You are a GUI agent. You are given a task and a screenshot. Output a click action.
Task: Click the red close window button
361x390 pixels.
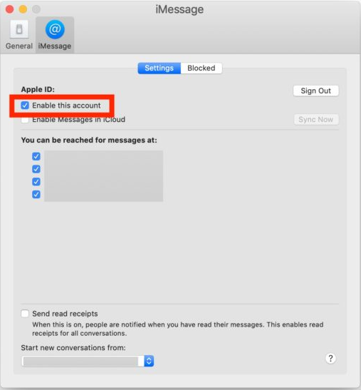click(10, 9)
